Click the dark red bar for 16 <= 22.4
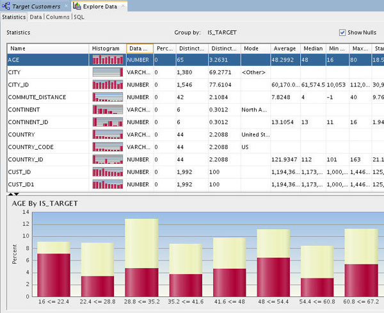Screen dimensions: 384x313 point(53,274)
